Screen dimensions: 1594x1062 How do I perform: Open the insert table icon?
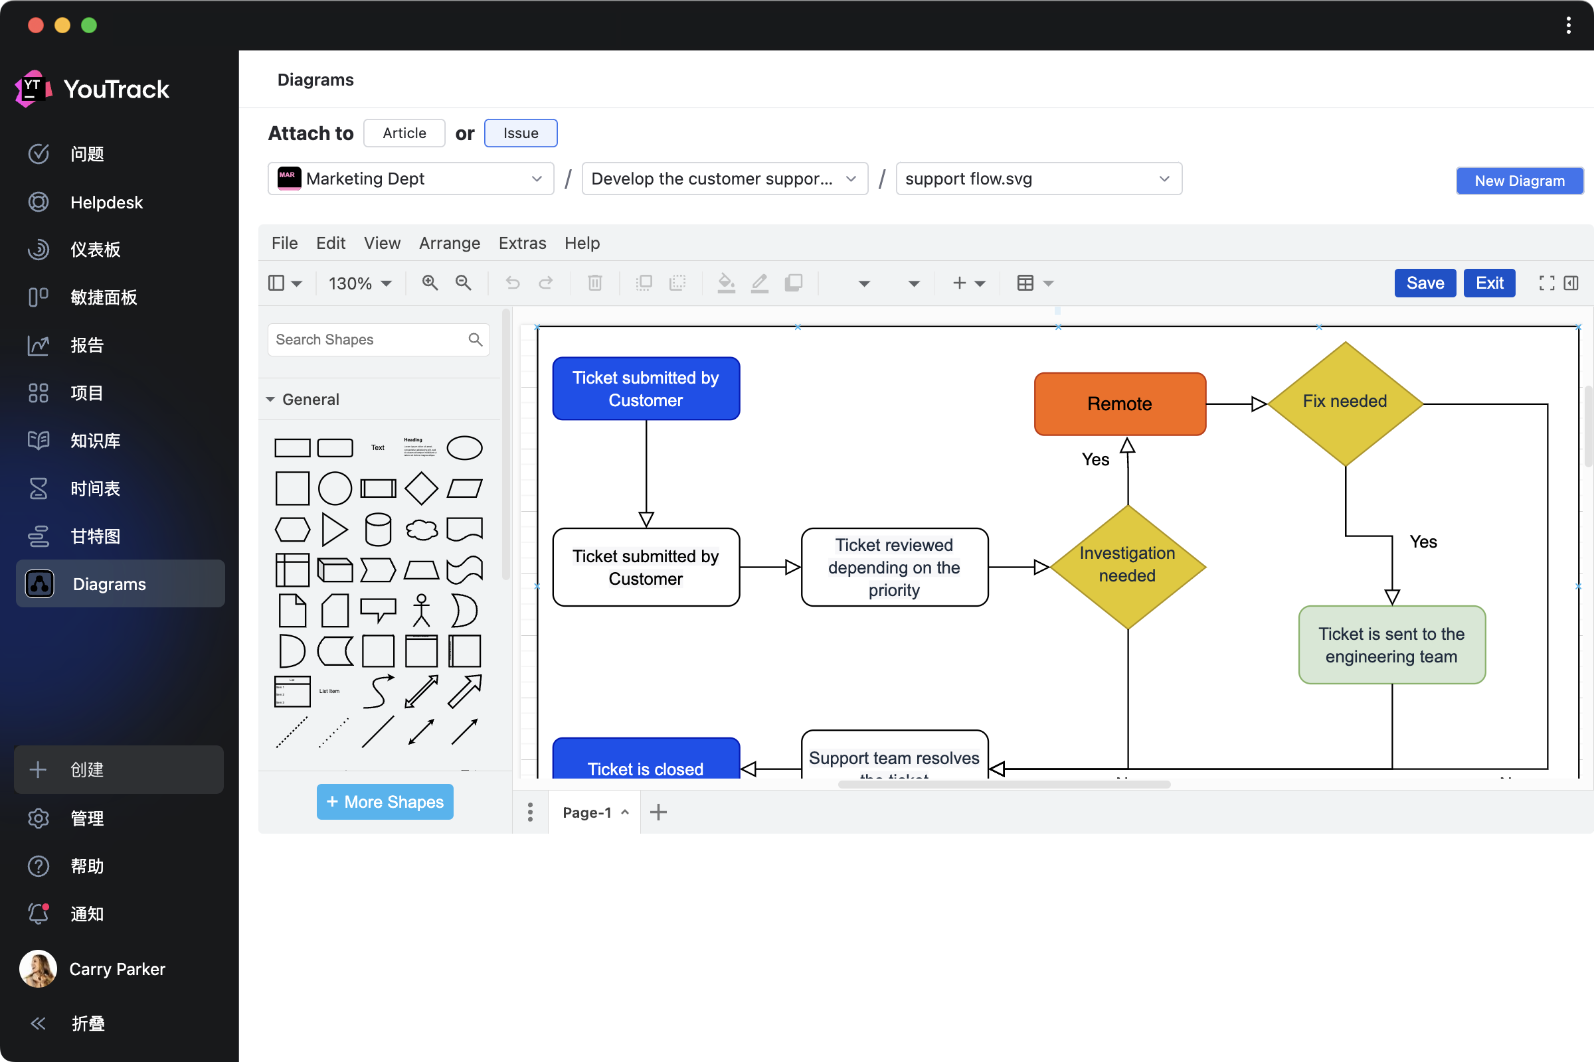(1025, 283)
